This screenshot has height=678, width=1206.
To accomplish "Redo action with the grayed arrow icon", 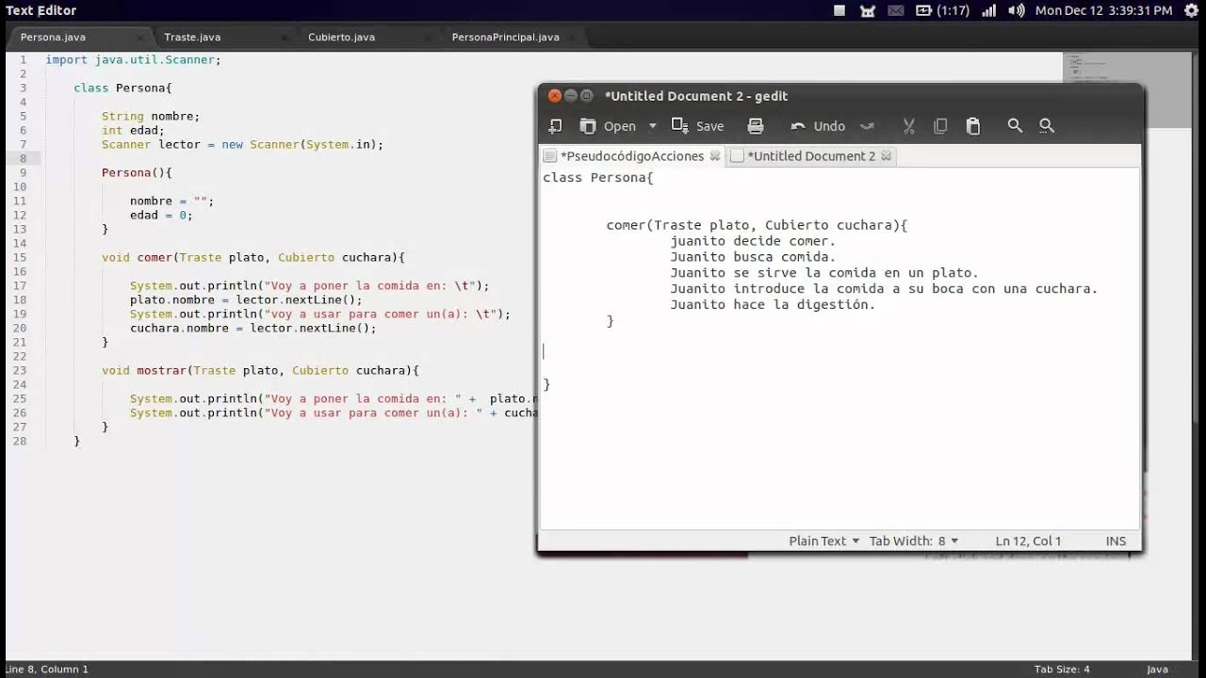I will (868, 126).
